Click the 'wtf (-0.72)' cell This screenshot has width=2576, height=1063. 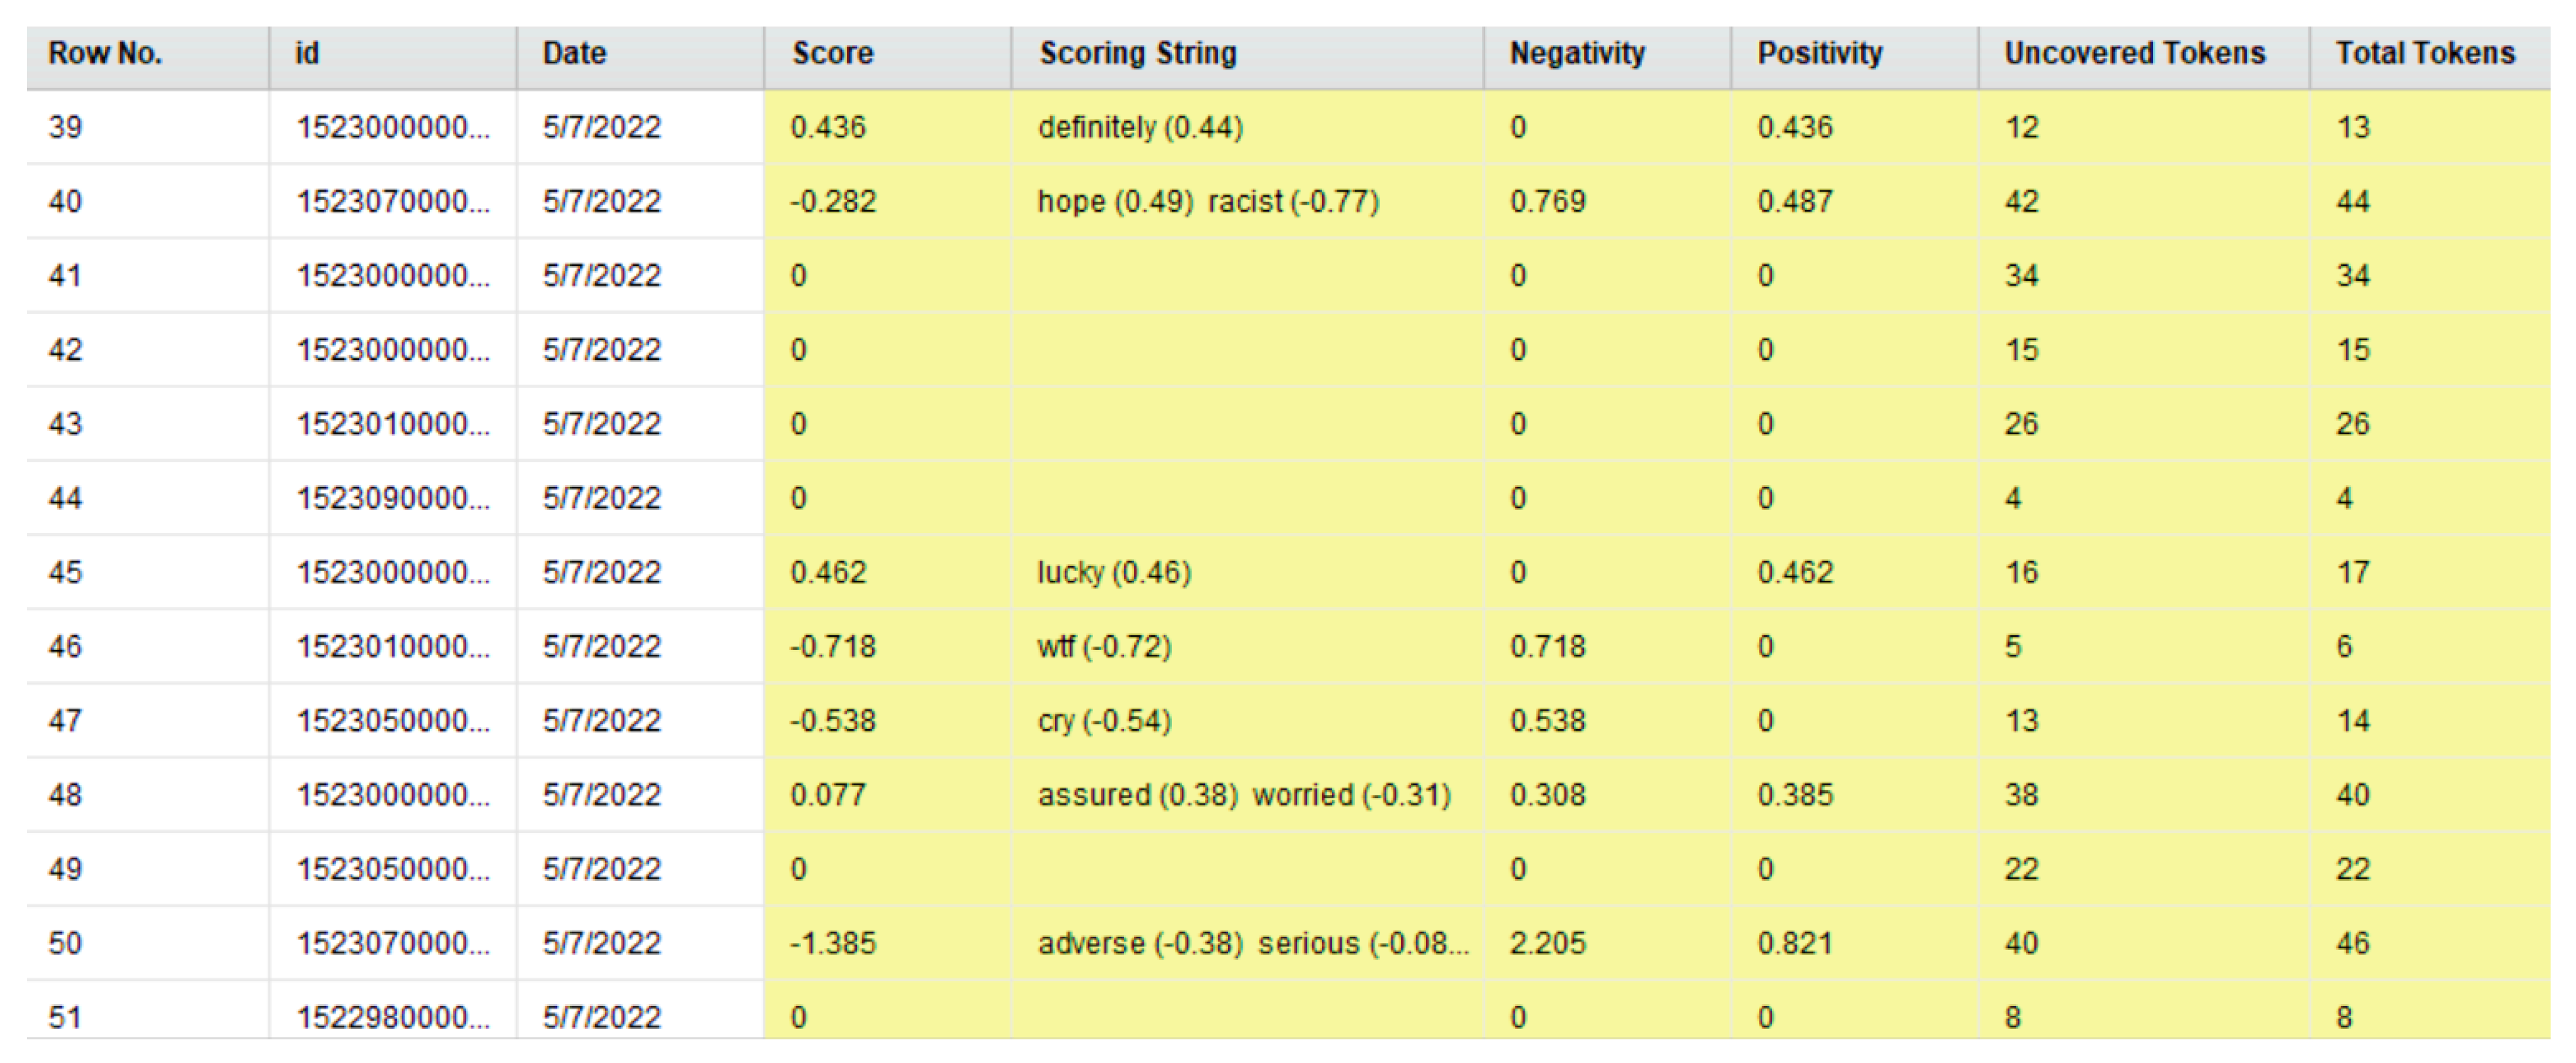tap(1104, 647)
